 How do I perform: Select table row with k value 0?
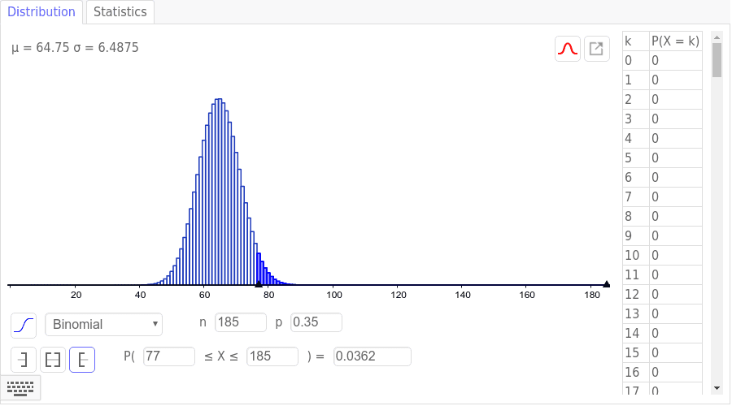662,61
